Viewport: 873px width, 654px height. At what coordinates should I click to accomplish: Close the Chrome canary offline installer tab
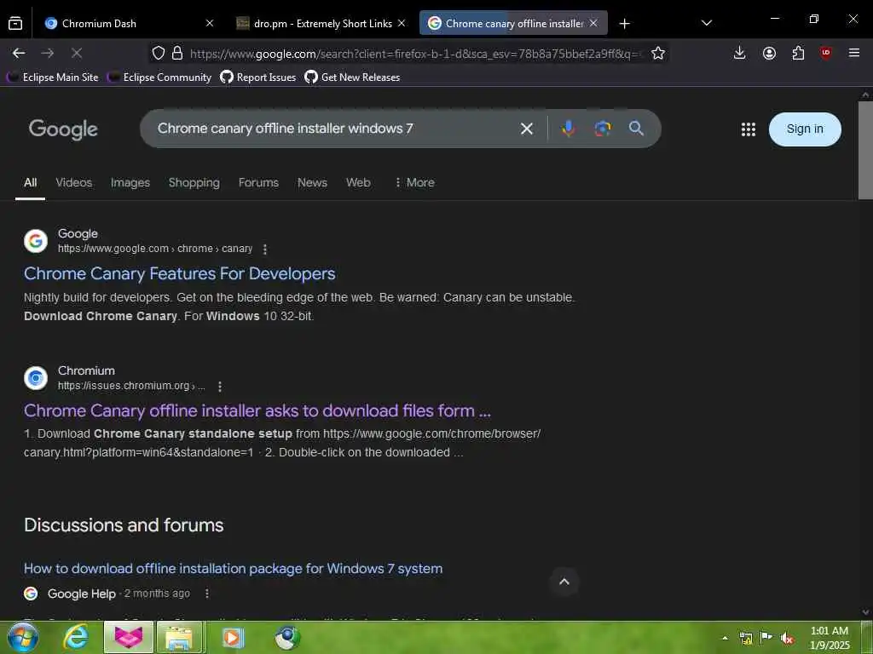coord(593,23)
